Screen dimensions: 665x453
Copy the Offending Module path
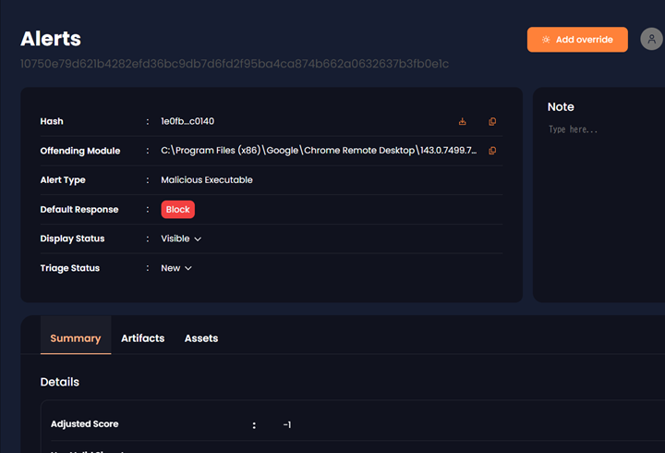click(492, 151)
